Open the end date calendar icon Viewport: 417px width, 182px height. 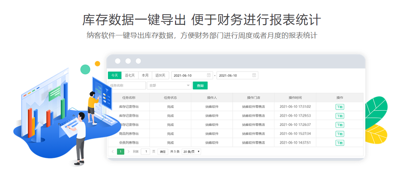[x=254, y=75]
